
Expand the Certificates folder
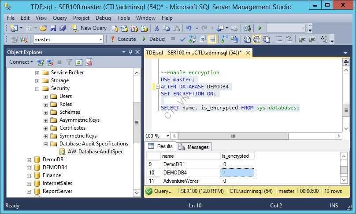point(45,128)
